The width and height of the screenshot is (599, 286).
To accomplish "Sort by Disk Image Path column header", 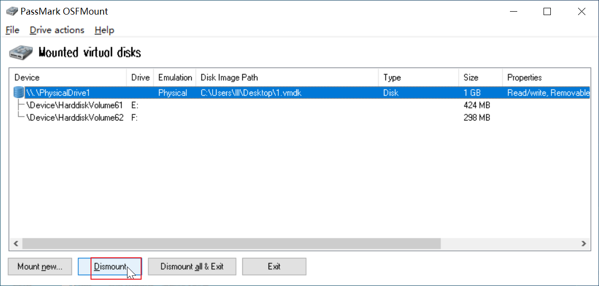I will tap(287, 77).
